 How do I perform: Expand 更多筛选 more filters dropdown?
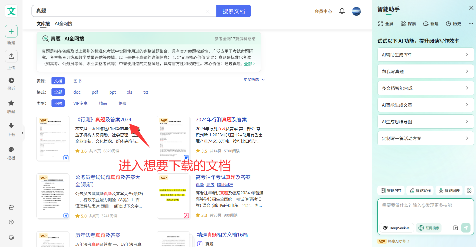(254, 80)
